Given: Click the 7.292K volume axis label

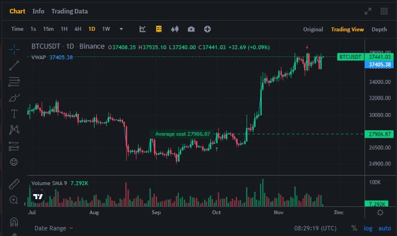Looking at the screenshot, I should [x=377, y=204].
